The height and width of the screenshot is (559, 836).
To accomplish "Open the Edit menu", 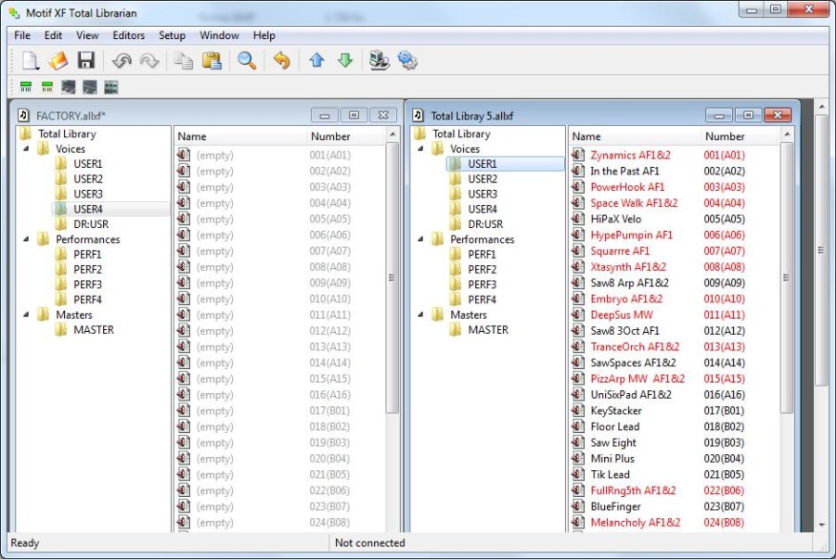I will (52, 35).
